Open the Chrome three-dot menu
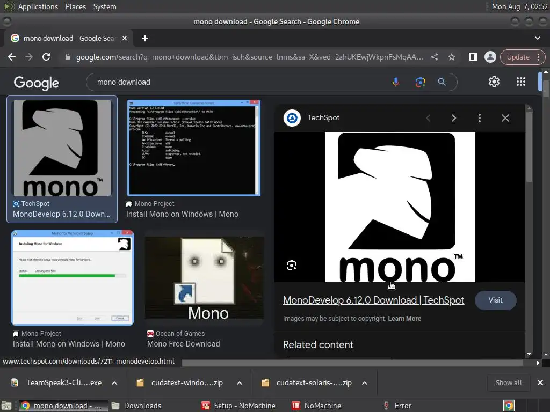The width and height of the screenshot is (550, 412). [x=538, y=57]
